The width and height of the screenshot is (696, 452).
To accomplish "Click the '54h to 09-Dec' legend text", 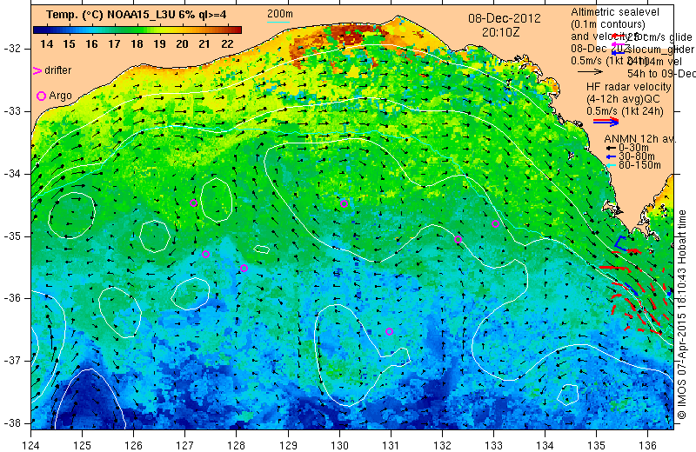I will click(661, 74).
